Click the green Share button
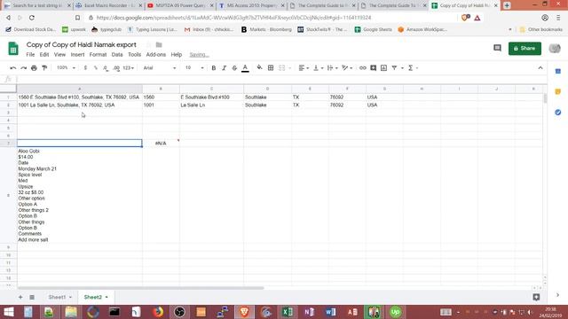This screenshot has width=568, height=319. coord(525,49)
